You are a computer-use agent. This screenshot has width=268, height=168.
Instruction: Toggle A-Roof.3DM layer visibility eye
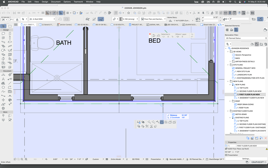31,19
